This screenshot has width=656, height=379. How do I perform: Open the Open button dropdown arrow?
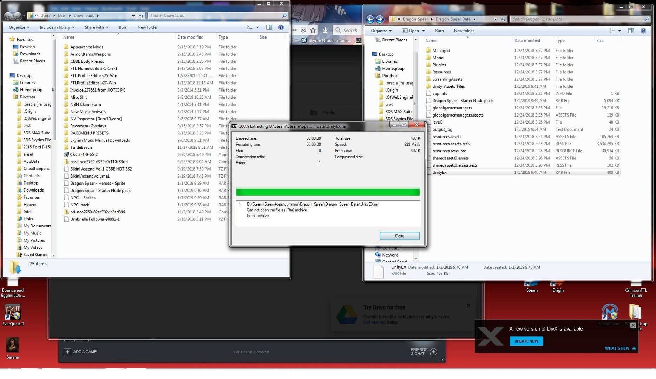(424, 31)
